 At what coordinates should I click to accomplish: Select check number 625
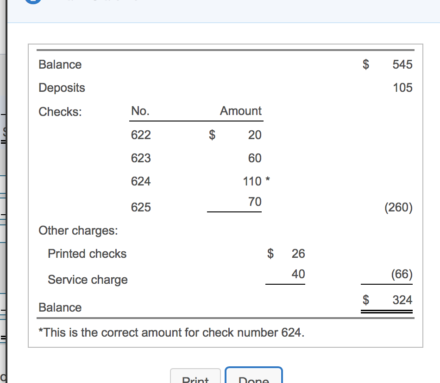pyautogui.click(x=141, y=207)
